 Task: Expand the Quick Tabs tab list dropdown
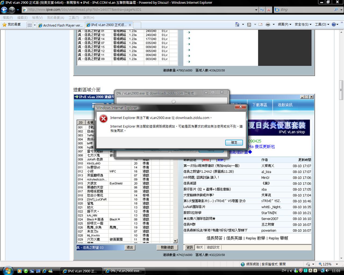(35, 25)
